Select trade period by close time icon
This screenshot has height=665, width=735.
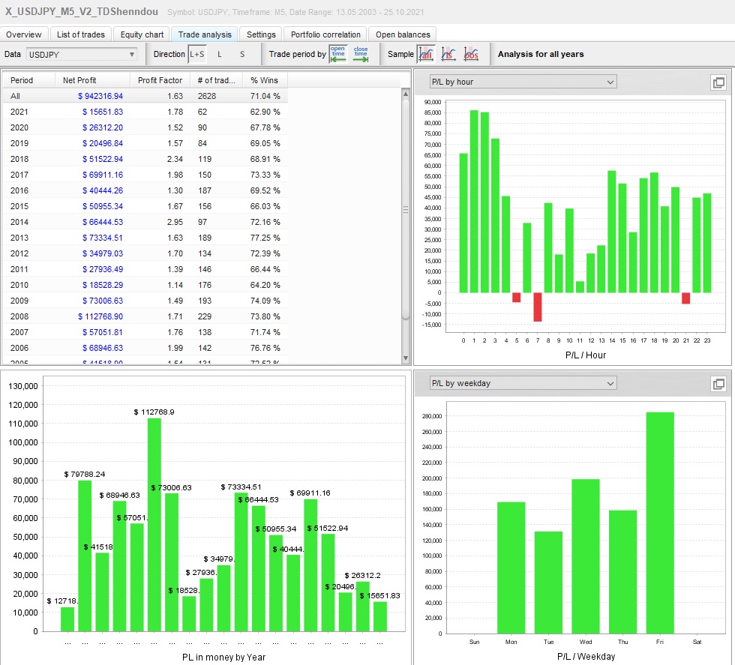pyautogui.click(x=361, y=54)
